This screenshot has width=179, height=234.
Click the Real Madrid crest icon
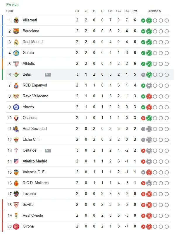tap(16, 42)
